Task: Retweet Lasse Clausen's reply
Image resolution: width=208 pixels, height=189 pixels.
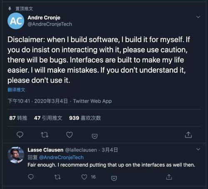Action: (x=57, y=177)
